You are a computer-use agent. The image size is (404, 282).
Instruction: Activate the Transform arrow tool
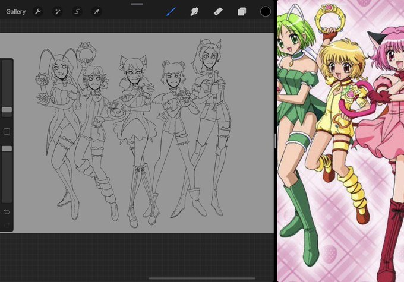coord(96,12)
